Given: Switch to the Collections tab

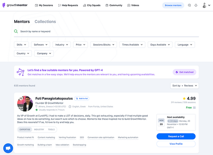Looking at the screenshot, I should pos(45,22).
